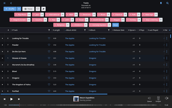Image resolution: width=172 pixels, height=108 pixels.
Task: Remove the International filter with its X
Action: (x=63, y=15)
